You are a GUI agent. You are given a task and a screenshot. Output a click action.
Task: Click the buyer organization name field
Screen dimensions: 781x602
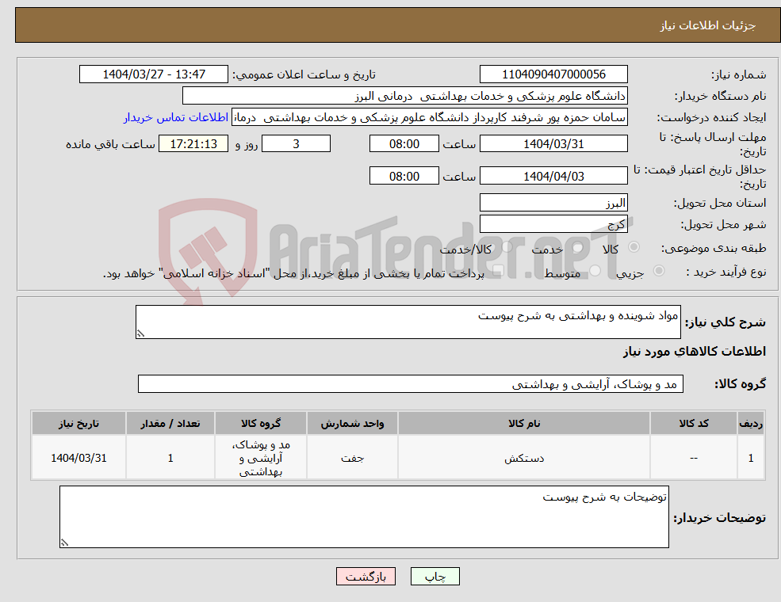(405, 96)
